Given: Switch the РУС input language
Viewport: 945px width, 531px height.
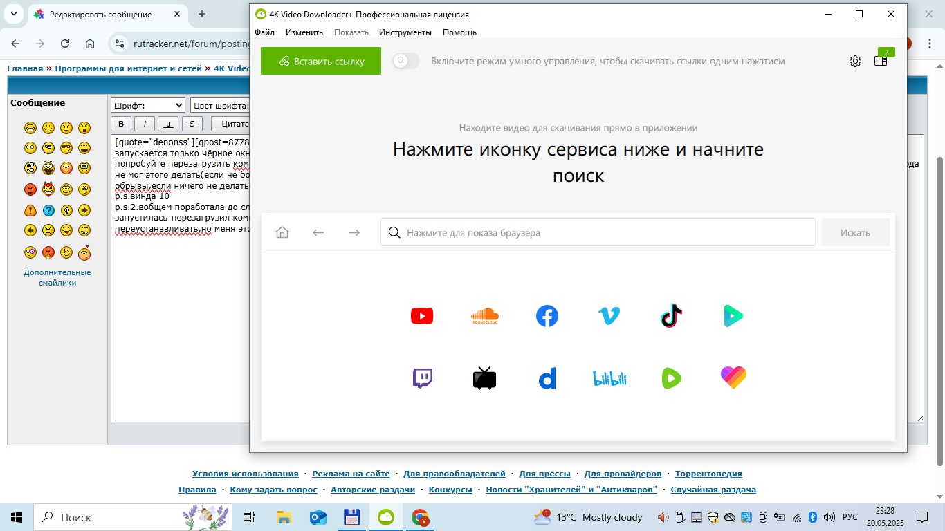Looking at the screenshot, I should coord(850,516).
